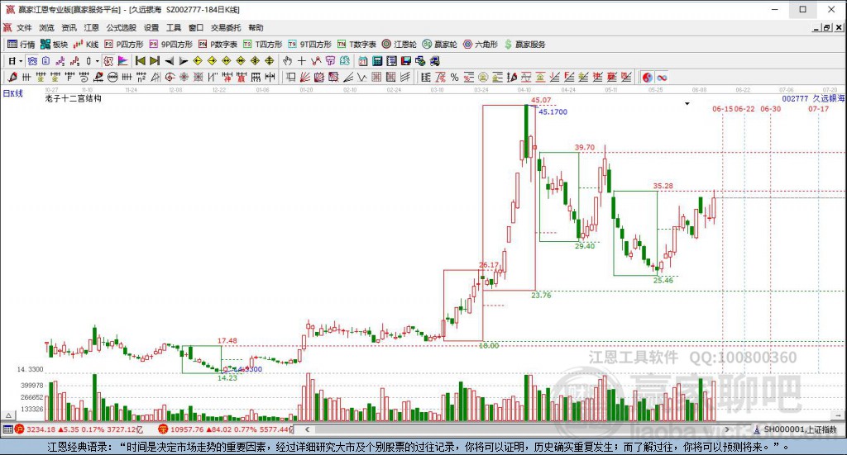Click the 06-30 date marker
Viewport: 847px width, 455px height.
coord(770,109)
